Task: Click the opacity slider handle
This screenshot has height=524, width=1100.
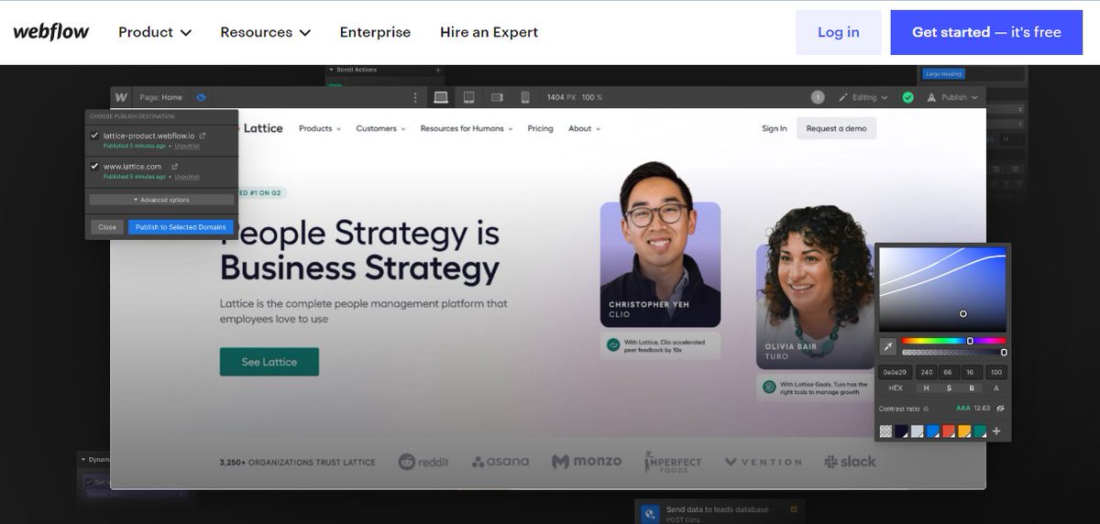Action: click(x=1004, y=352)
